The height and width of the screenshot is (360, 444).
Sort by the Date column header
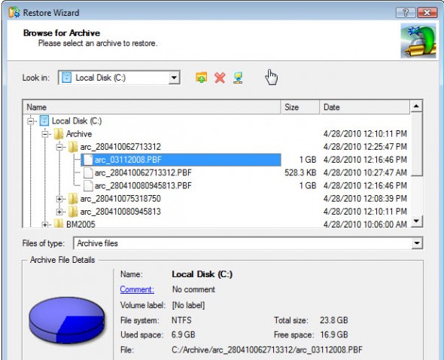[365, 107]
